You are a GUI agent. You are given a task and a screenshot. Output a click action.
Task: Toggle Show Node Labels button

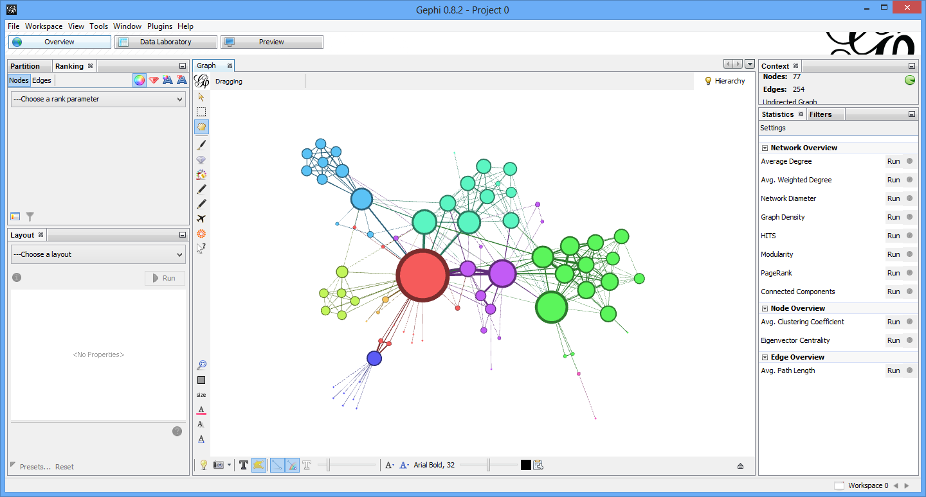tap(244, 465)
